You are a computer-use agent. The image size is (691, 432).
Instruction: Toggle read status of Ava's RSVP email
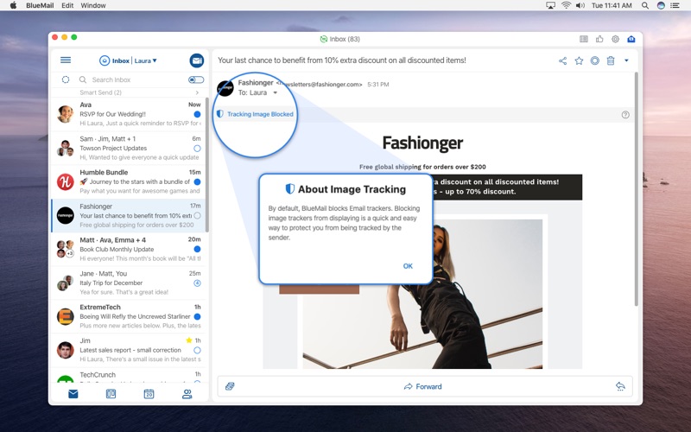coord(198,114)
